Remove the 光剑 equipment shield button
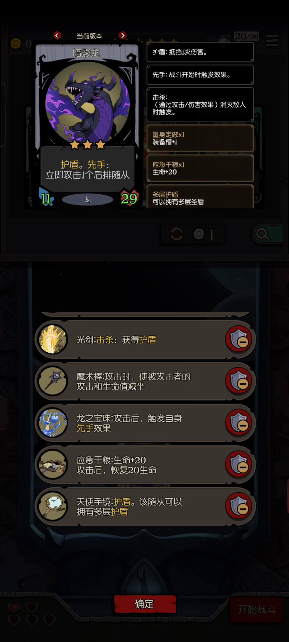This screenshot has height=642, width=289. pyautogui.click(x=239, y=339)
